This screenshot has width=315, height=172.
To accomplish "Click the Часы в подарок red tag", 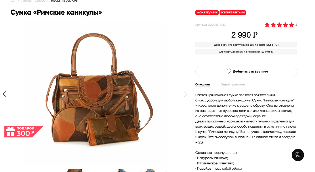I will click(207, 12).
